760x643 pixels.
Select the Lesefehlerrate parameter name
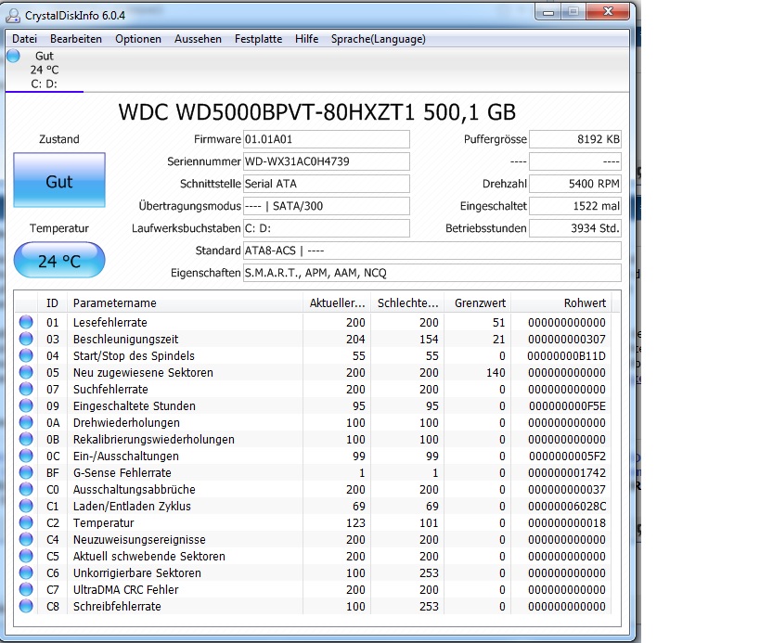click(110, 322)
